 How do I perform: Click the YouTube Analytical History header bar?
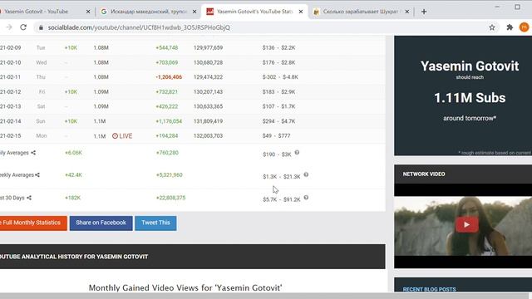pos(192,257)
